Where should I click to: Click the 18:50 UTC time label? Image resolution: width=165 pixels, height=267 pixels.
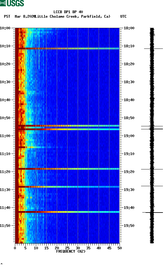coord(129,118)
